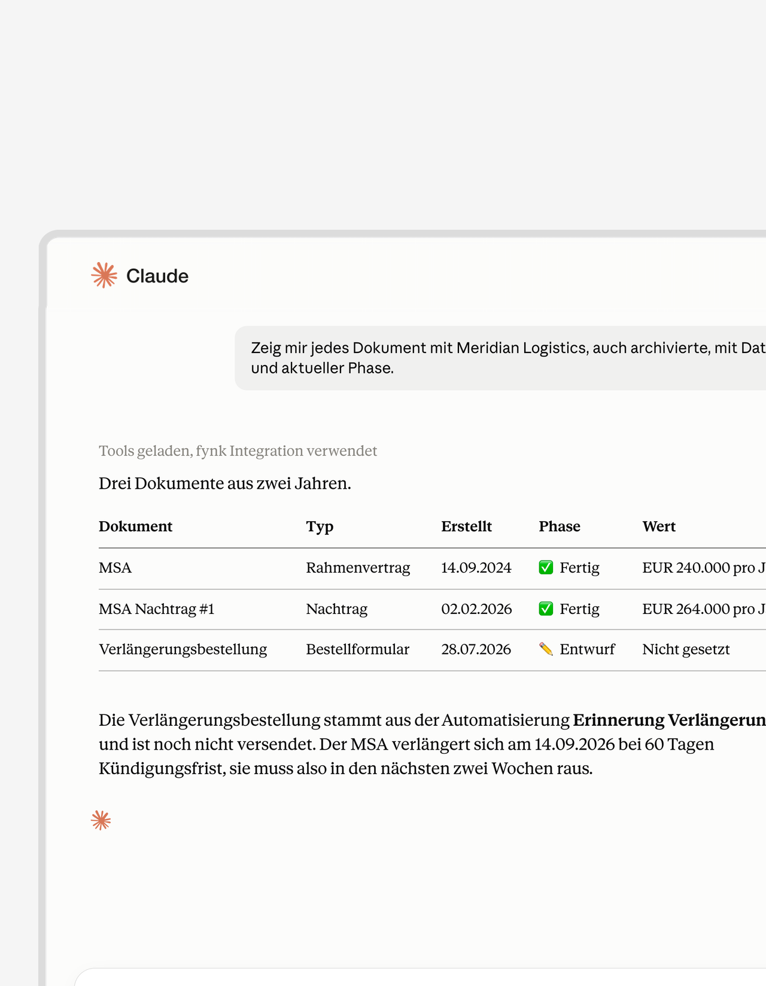Image resolution: width=766 pixels, height=986 pixels.
Task: Click the 'Fertig' status for MSA Nachtrag #1
Action: [579, 609]
